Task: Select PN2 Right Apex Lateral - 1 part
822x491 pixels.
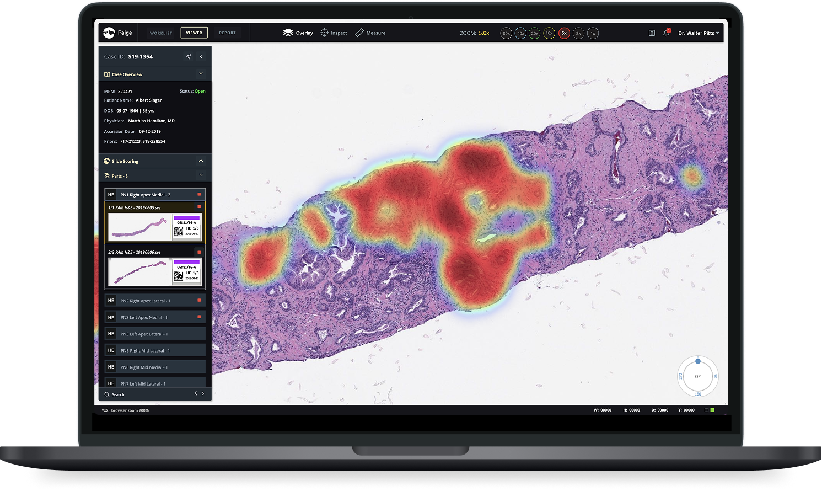Action: 155,301
